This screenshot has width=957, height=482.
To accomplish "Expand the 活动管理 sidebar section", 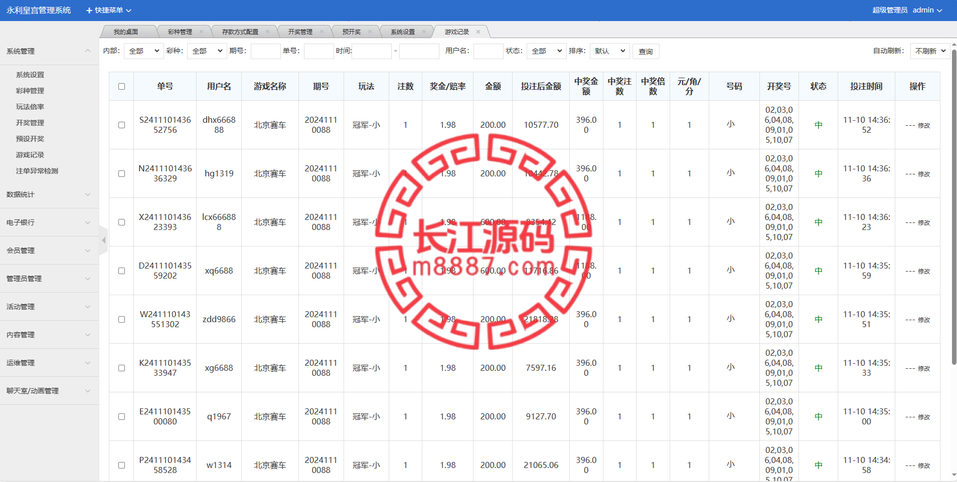I will (x=49, y=307).
